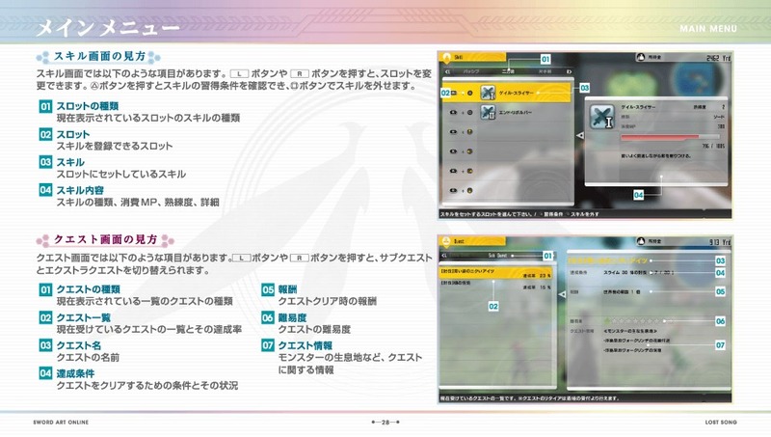
Task: Click the L button glyph in skill description
Action: 239,74
